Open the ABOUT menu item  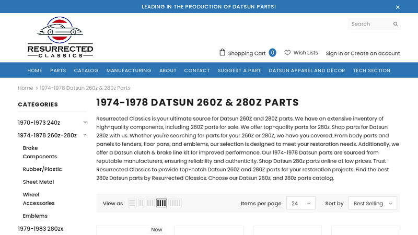pos(168,70)
